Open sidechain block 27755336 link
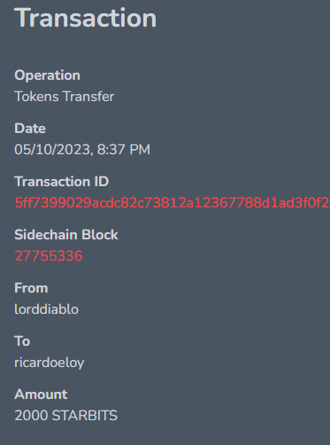The height and width of the screenshot is (445, 330). pos(49,256)
